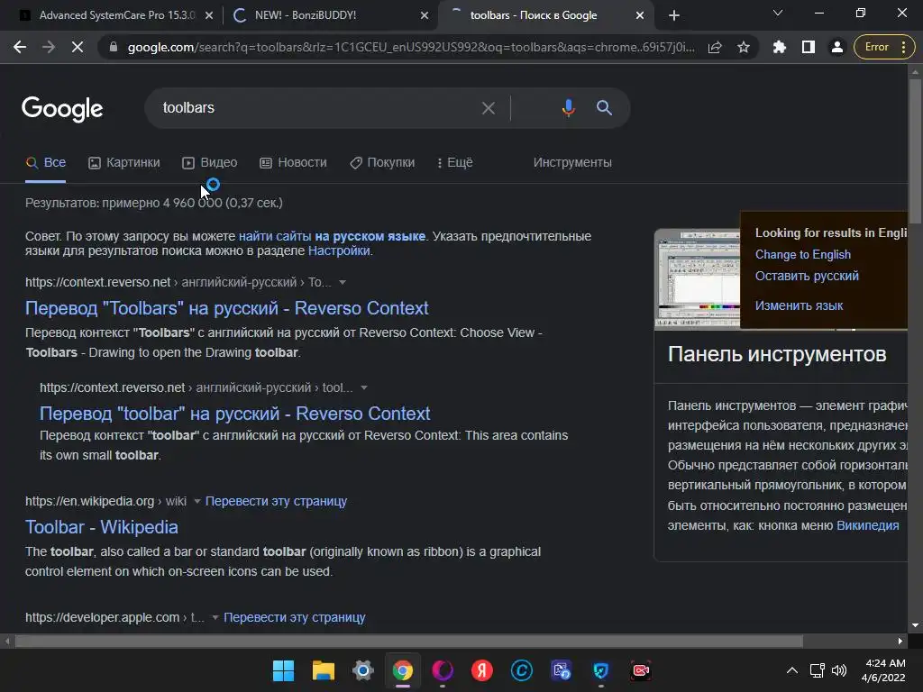923x692 pixels.
Task: Open the blue shield app in taskbar
Action: coord(601,670)
